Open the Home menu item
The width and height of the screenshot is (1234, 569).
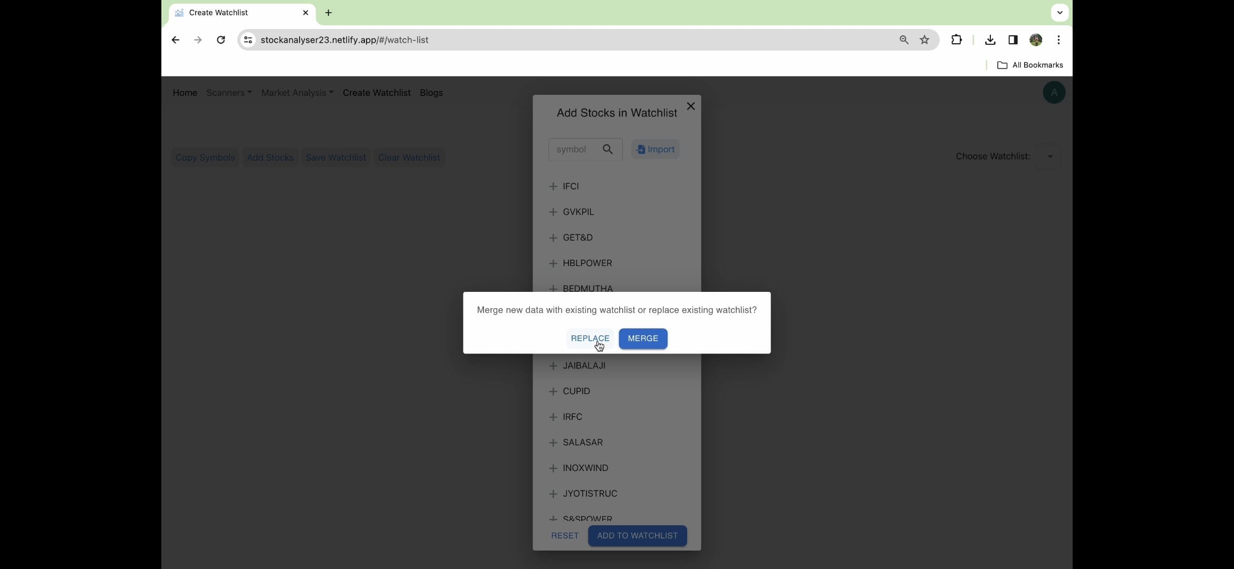[x=185, y=93]
